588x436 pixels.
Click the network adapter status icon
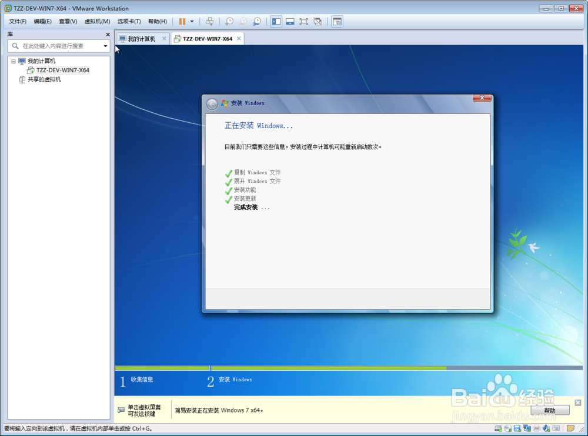(x=527, y=428)
